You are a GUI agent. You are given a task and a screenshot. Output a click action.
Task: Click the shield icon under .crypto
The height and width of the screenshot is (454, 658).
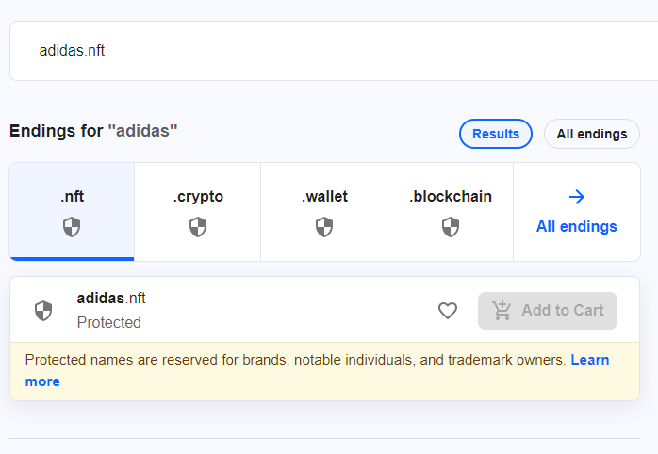[x=198, y=227]
